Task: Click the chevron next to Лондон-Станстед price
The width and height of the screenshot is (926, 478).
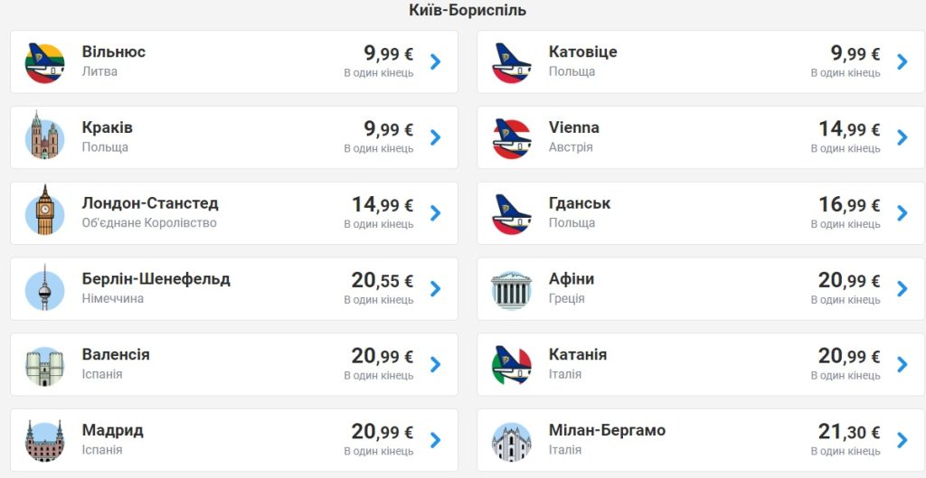Action: click(435, 213)
